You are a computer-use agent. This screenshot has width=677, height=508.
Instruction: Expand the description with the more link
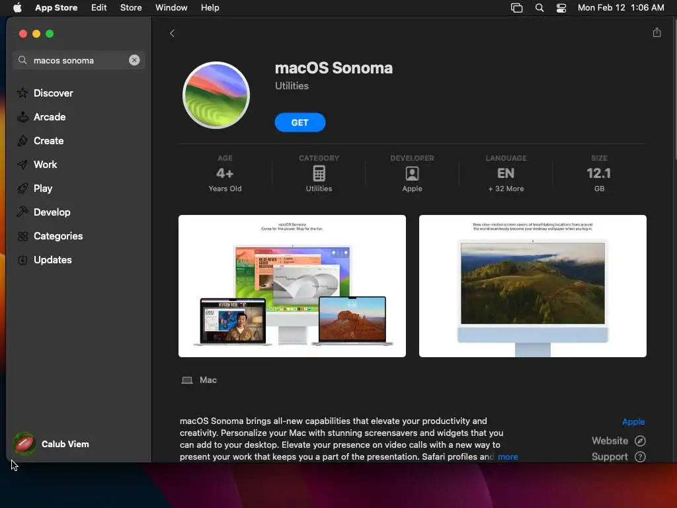(508, 456)
